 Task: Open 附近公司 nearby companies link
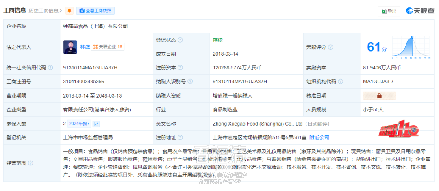(x=319, y=137)
